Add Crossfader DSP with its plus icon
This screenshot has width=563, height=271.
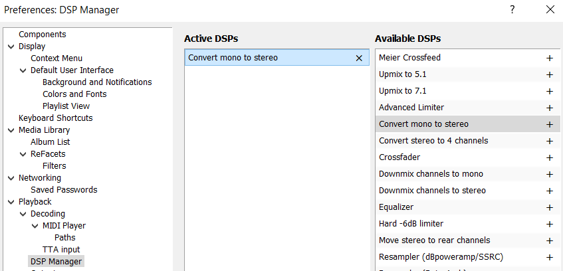point(549,157)
